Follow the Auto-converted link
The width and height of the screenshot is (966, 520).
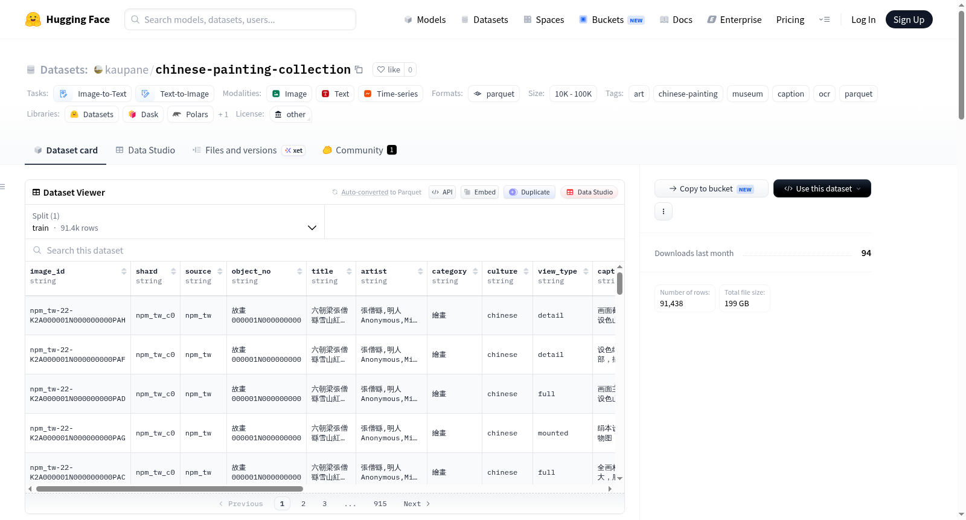pyautogui.click(x=365, y=192)
